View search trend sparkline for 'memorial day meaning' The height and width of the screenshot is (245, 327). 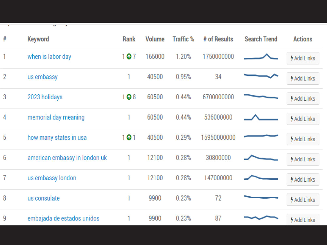tap(261, 117)
